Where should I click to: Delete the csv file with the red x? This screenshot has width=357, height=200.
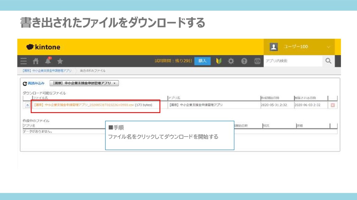pyautogui.click(x=333, y=105)
